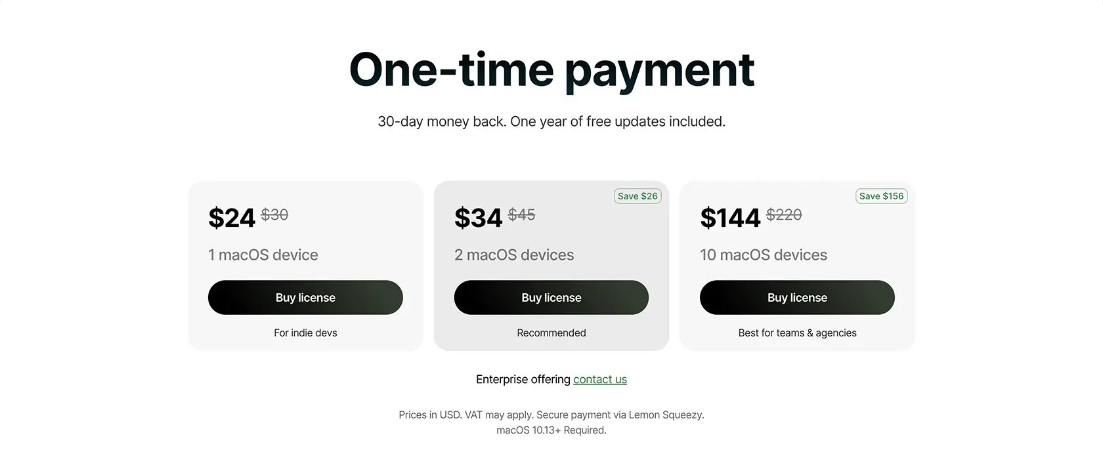
Task: Select the $34 price text
Action: tap(478, 217)
